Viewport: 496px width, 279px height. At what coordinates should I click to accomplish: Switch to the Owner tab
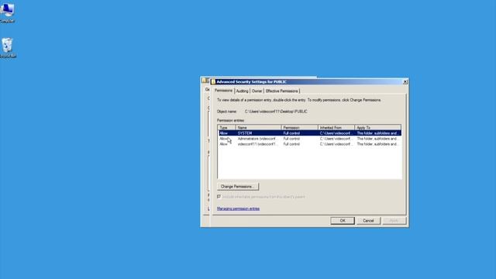pyautogui.click(x=257, y=91)
